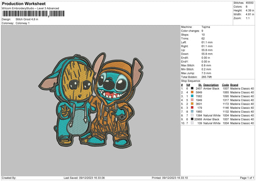Click the 'Description' column header

point(211,85)
